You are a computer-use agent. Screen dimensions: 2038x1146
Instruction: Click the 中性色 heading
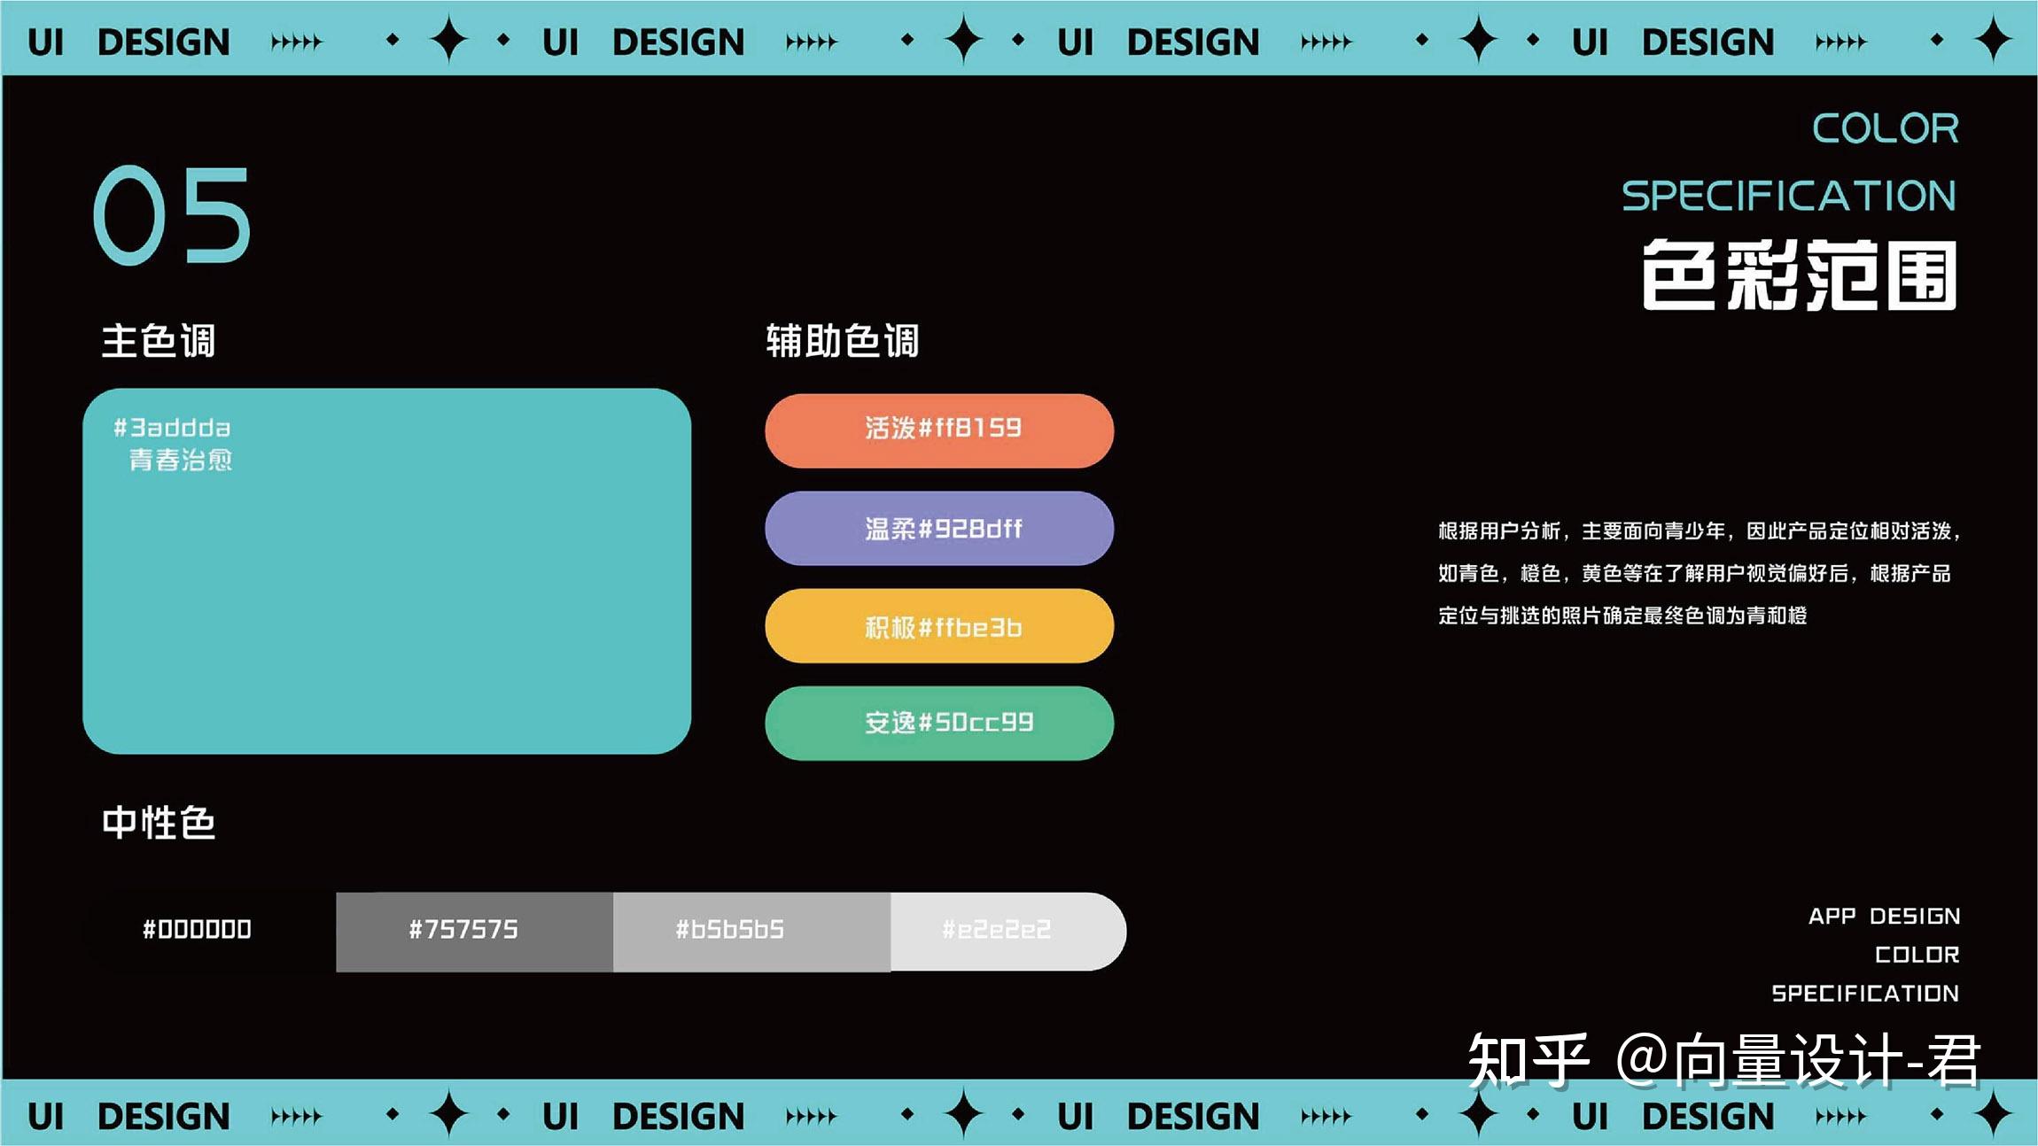pyautogui.click(x=158, y=823)
